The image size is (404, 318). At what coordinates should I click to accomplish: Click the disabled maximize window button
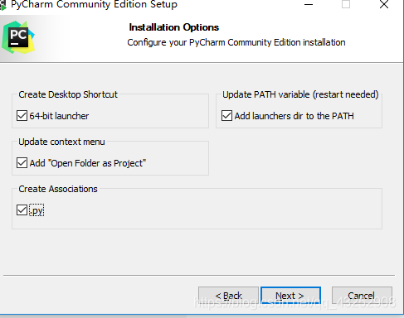[346, 5]
